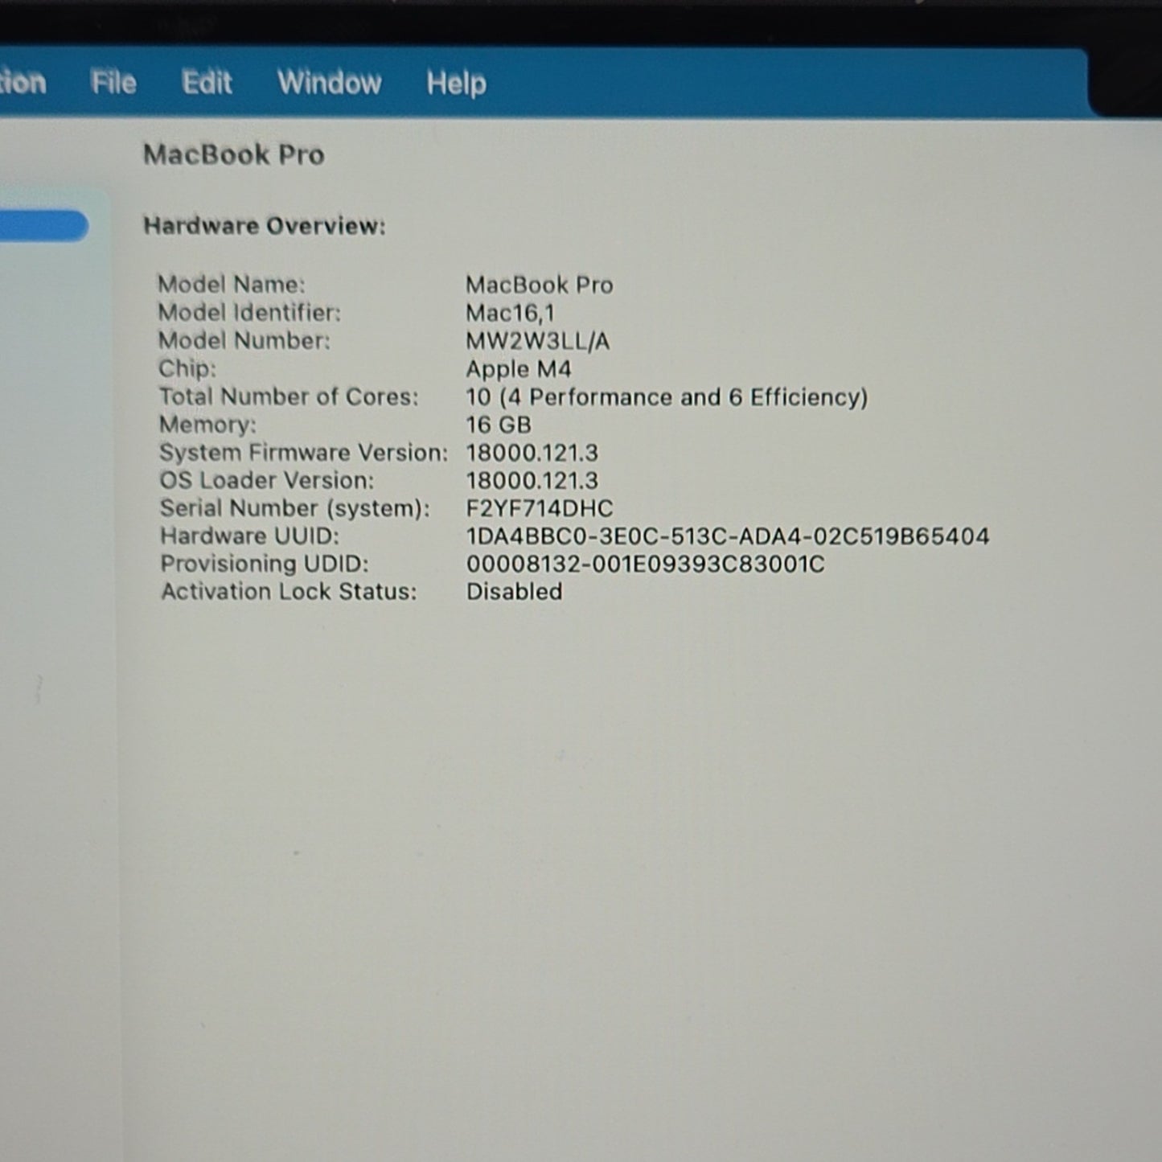
Task: Select the Memory value 16 GB
Action: pos(498,425)
